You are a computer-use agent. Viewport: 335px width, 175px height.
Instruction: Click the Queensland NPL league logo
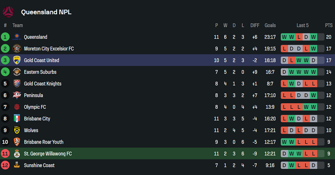click(x=8, y=12)
